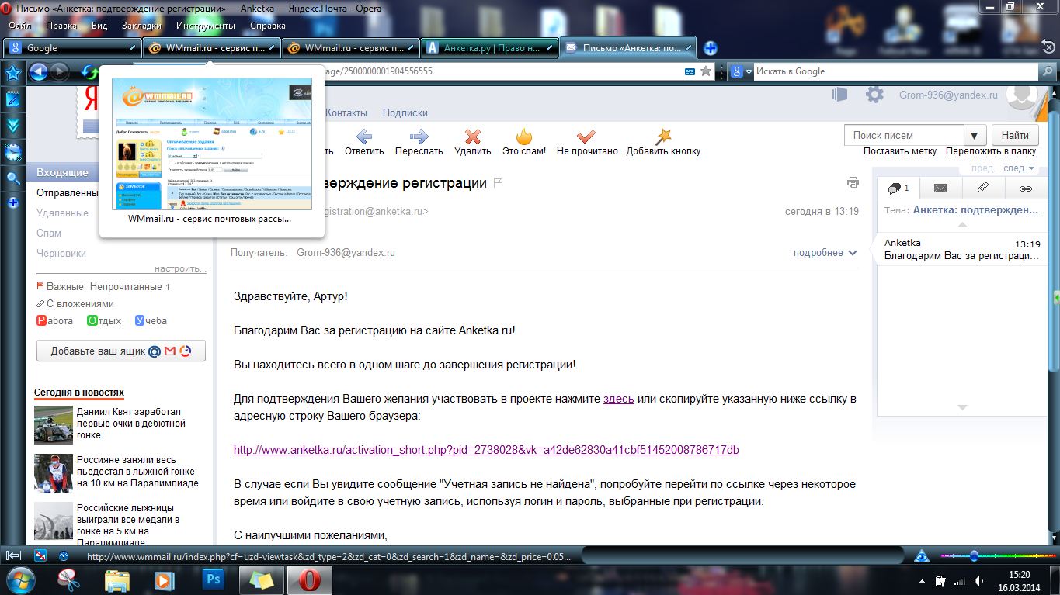Go forward with the Forward arrow button
The image size is (1060, 595).
point(59,72)
